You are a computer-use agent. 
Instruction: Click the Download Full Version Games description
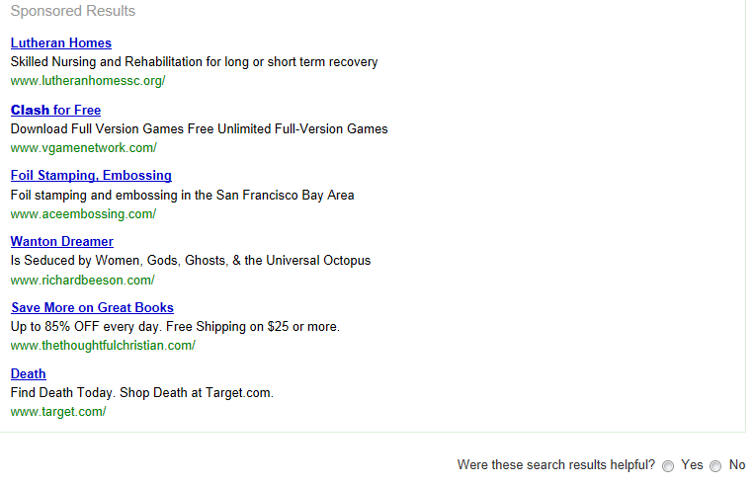199,129
